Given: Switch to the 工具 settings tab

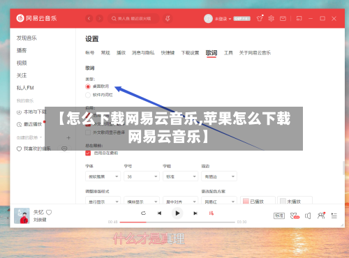Looking at the screenshot, I should click(228, 53).
